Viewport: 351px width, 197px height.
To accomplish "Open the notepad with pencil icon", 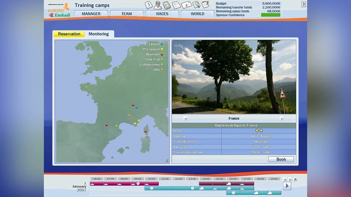I will (206, 5).
